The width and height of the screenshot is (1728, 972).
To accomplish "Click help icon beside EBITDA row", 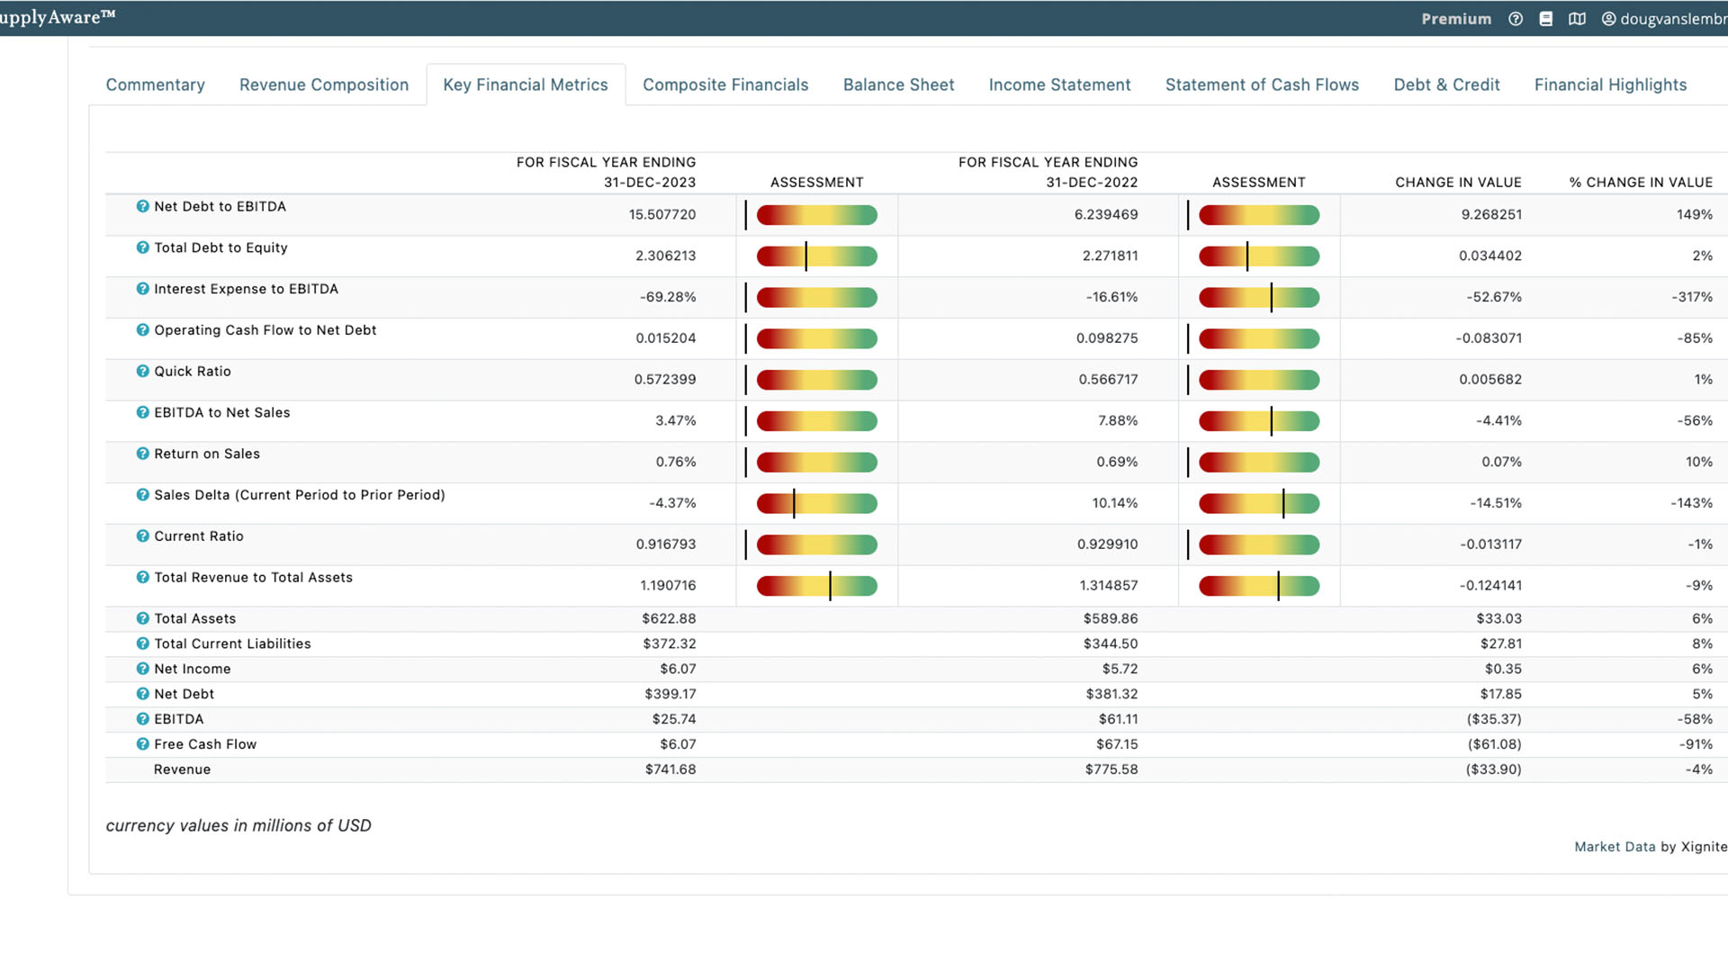I will point(142,719).
